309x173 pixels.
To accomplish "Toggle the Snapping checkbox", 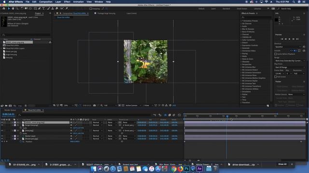I will click(x=91, y=9).
